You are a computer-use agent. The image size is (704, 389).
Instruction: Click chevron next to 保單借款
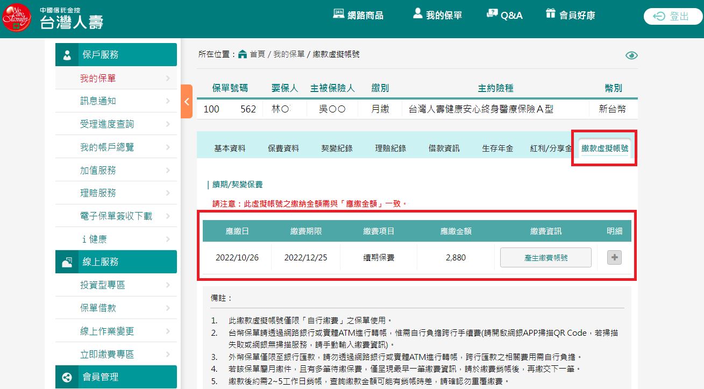click(x=168, y=308)
